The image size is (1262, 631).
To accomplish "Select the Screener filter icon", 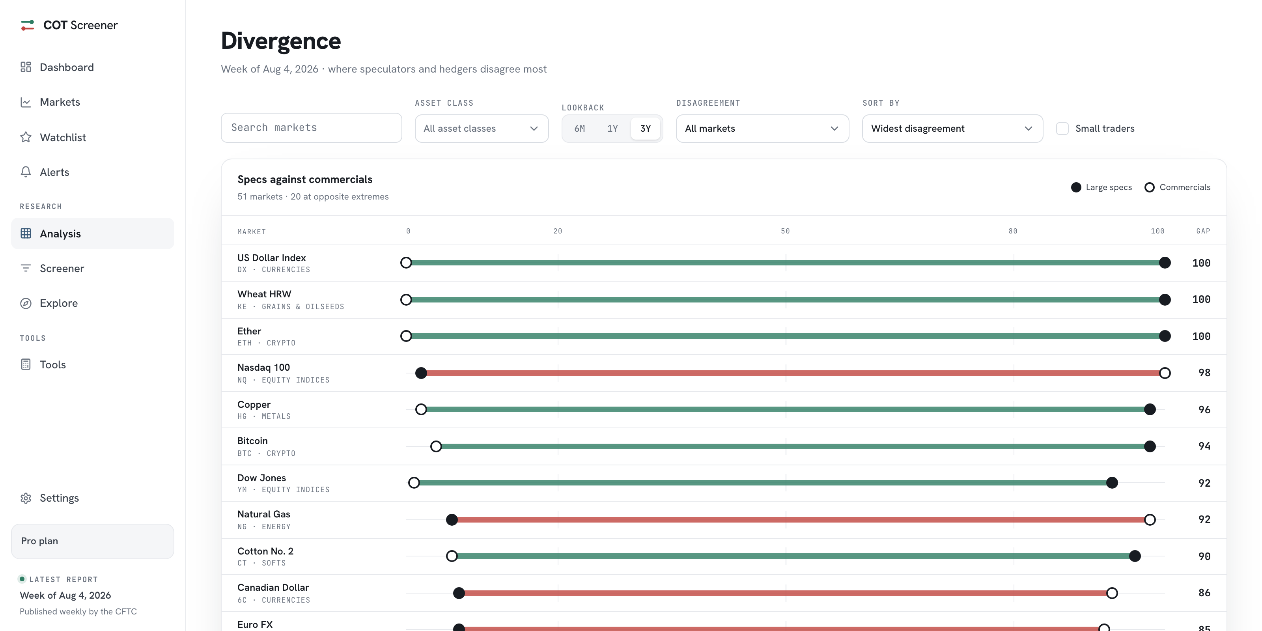I will click(26, 268).
